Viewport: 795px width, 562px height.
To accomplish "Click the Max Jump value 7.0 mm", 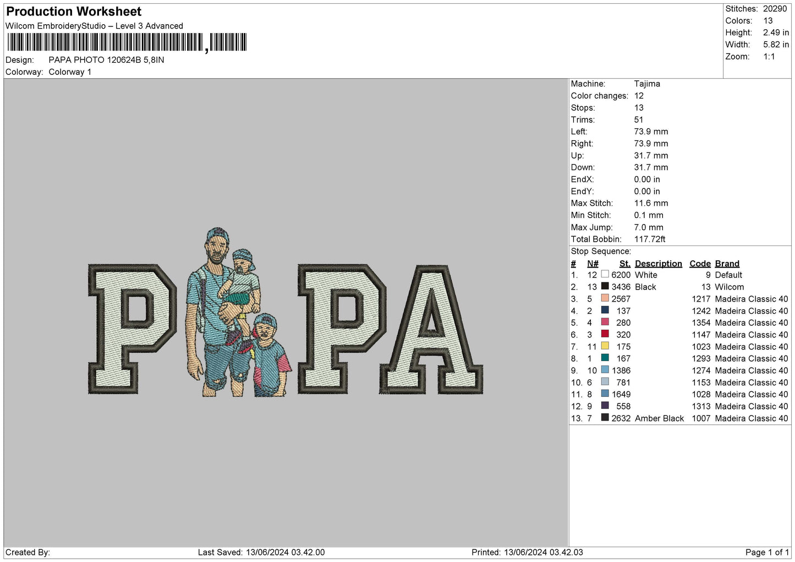I will tap(649, 227).
